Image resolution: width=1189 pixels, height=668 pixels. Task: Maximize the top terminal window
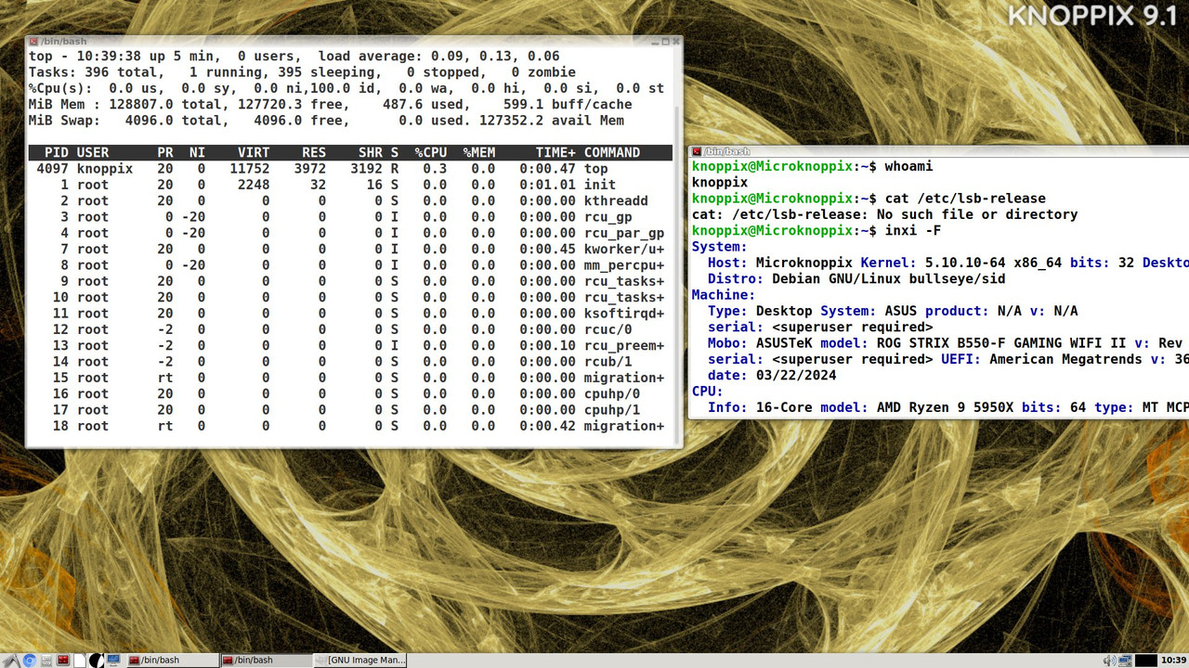665,42
